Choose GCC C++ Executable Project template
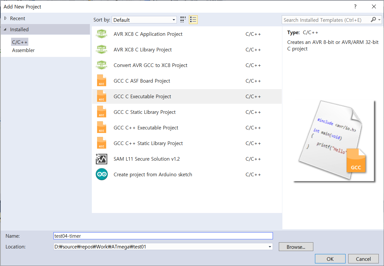Image resolution: width=384 pixels, height=266 pixels. 187,127
